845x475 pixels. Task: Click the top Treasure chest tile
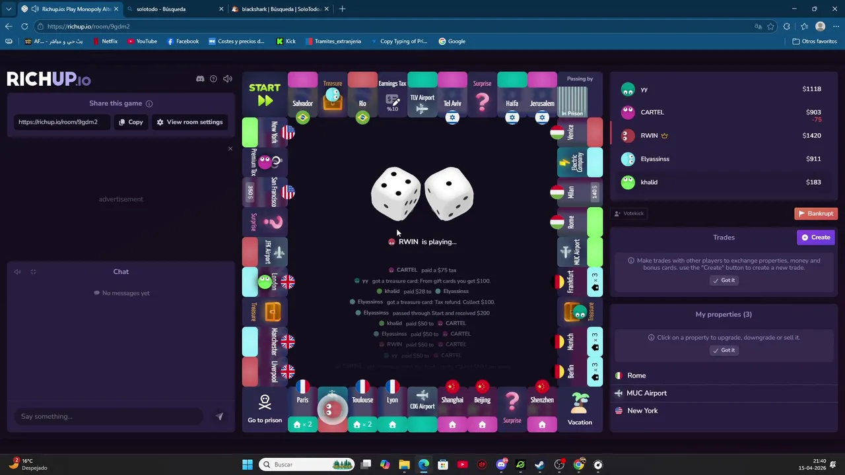point(333,94)
